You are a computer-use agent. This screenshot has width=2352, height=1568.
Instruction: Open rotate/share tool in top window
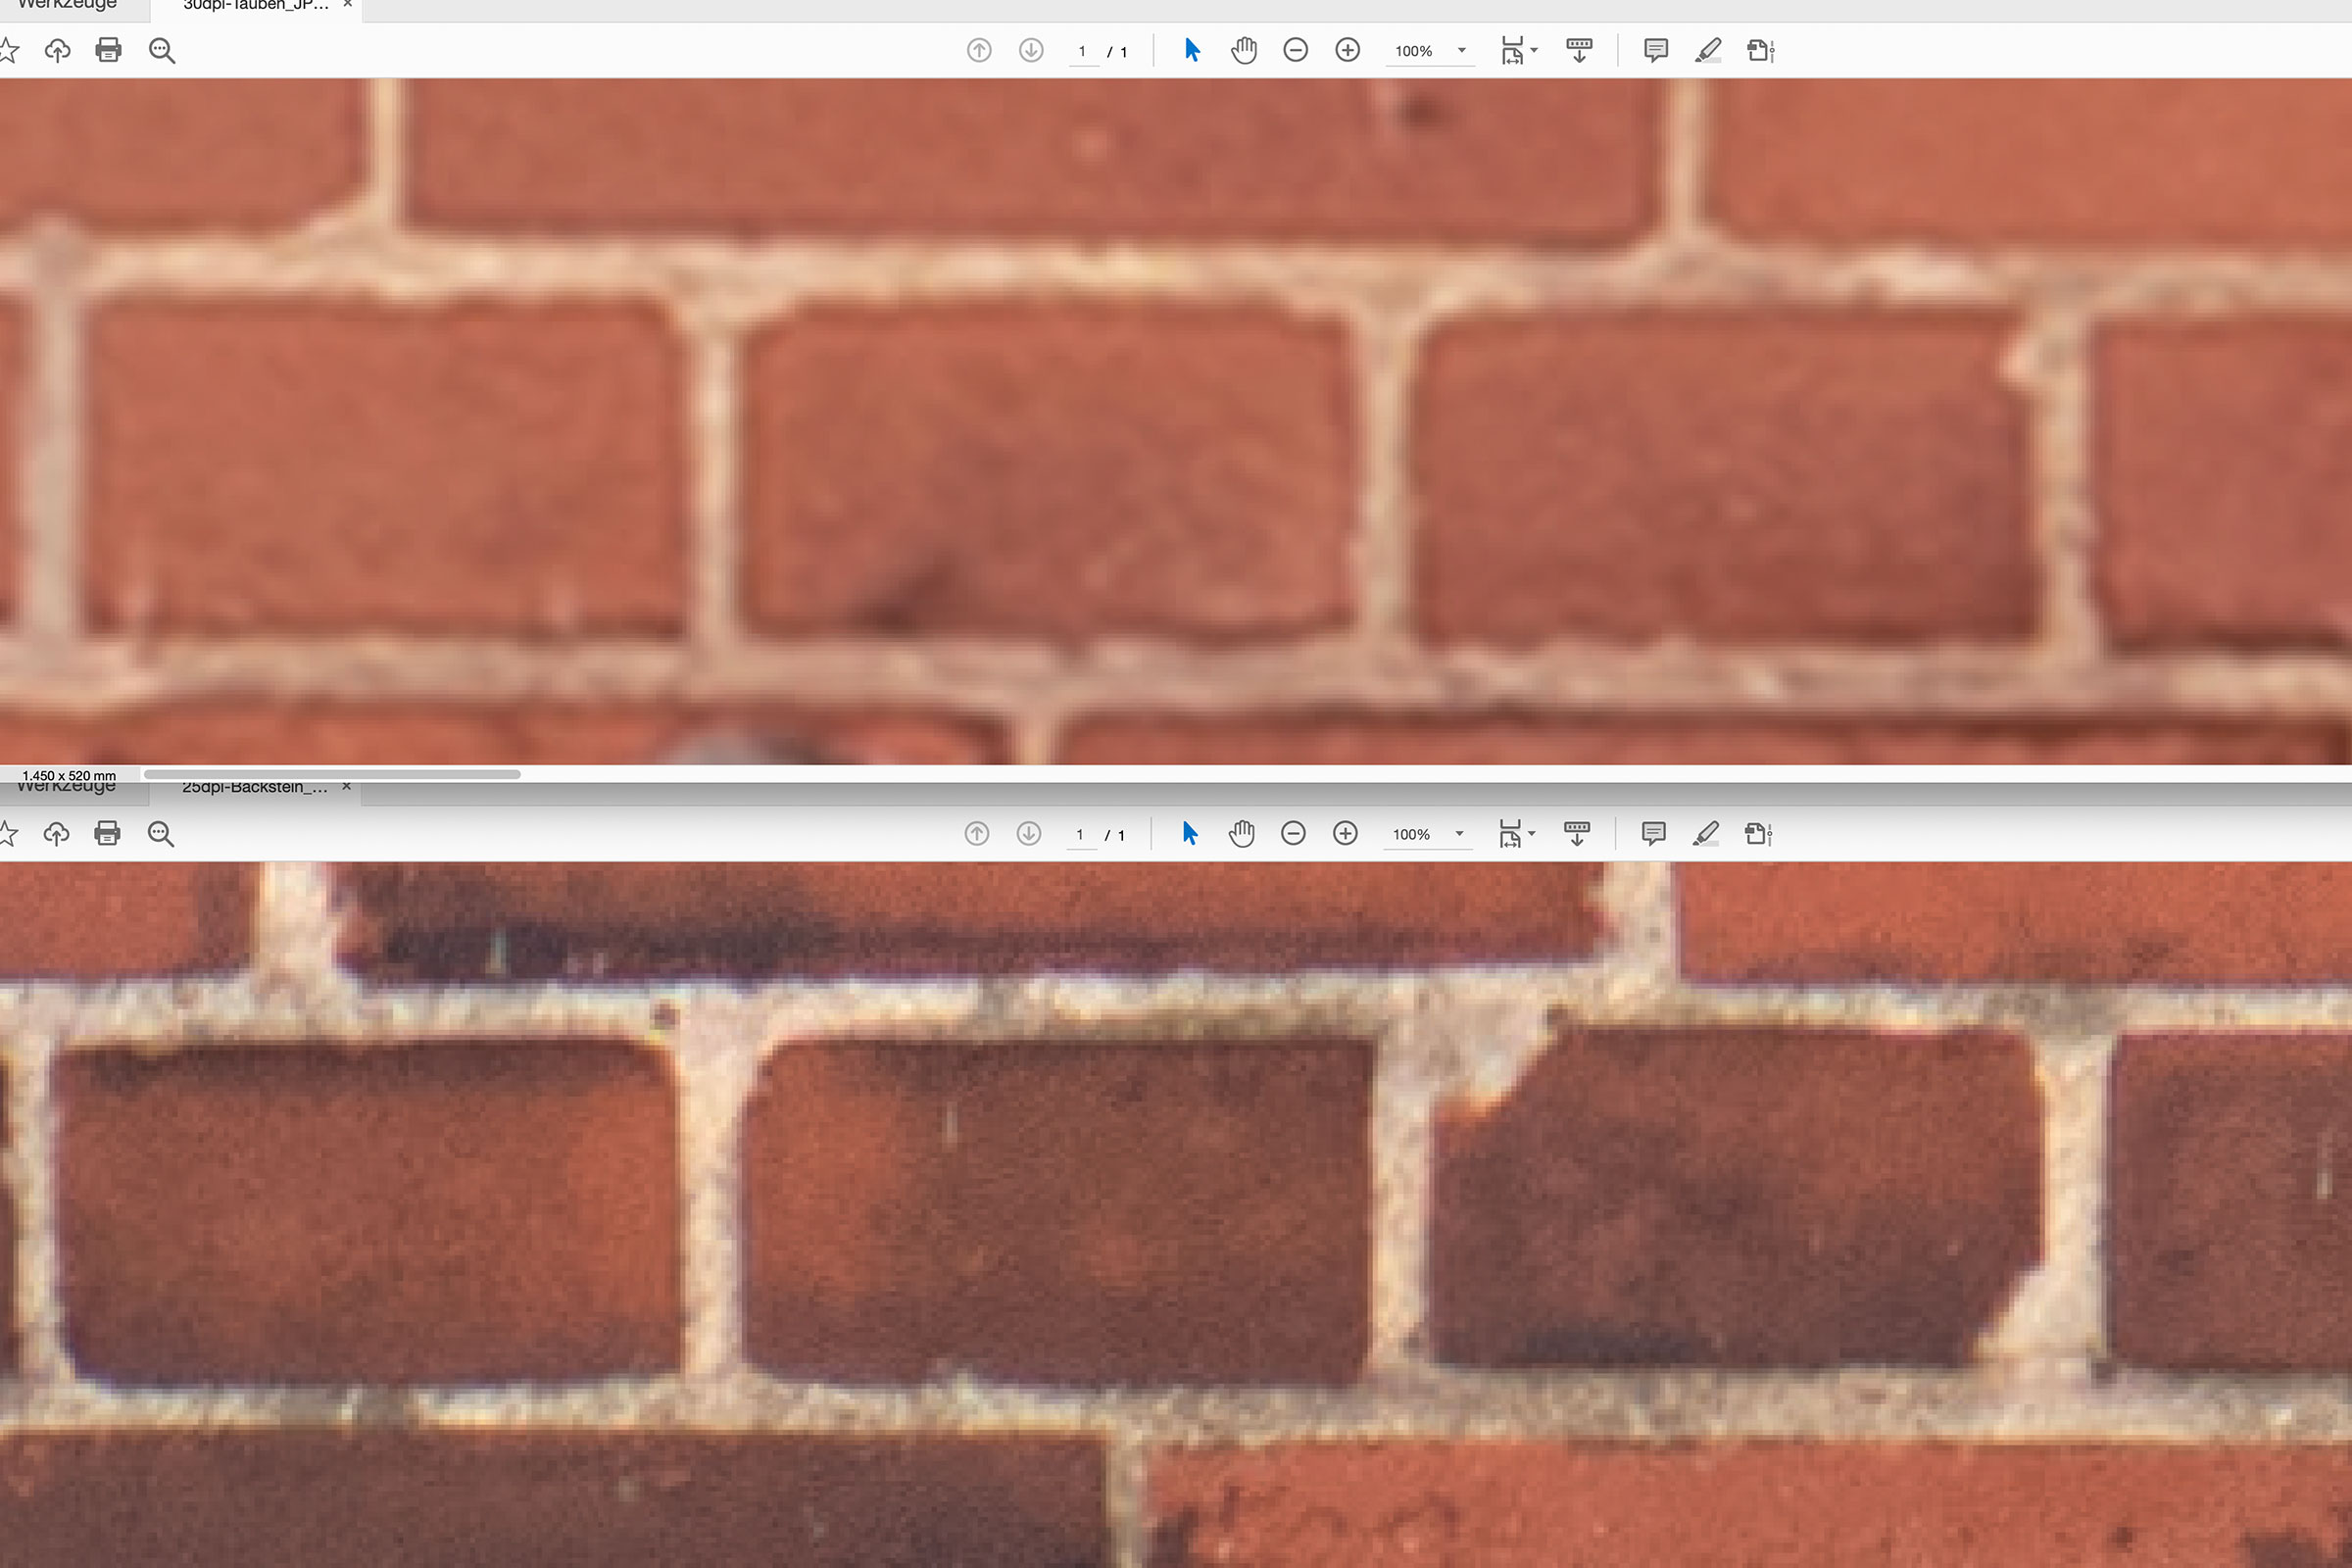[x=1760, y=50]
